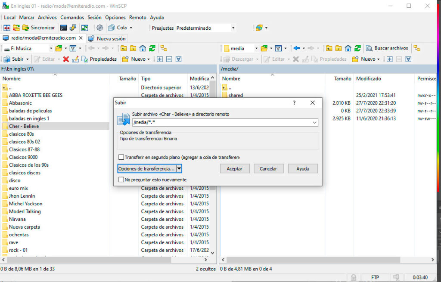Select the remote shared folder

coord(236,95)
